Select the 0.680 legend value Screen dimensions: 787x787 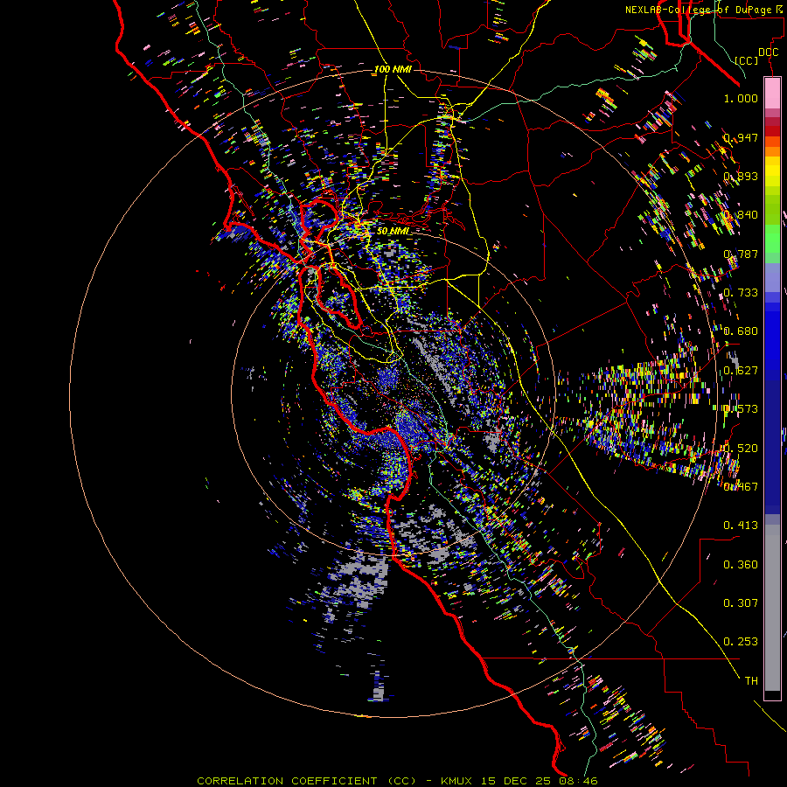[x=741, y=331]
